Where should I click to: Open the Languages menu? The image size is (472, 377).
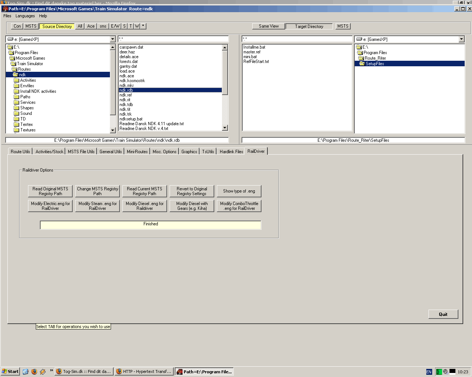[25, 16]
